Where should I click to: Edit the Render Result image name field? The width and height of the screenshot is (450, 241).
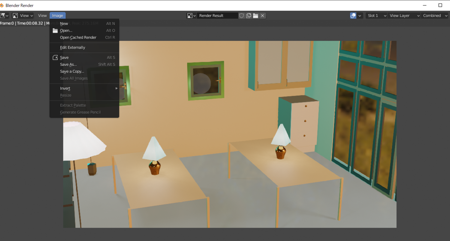pyautogui.click(x=217, y=15)
